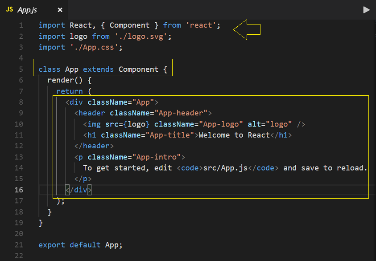This screenshot has height=261, width=376.
Task: Click line number 5 in the gutter
Action: point(21,69)
